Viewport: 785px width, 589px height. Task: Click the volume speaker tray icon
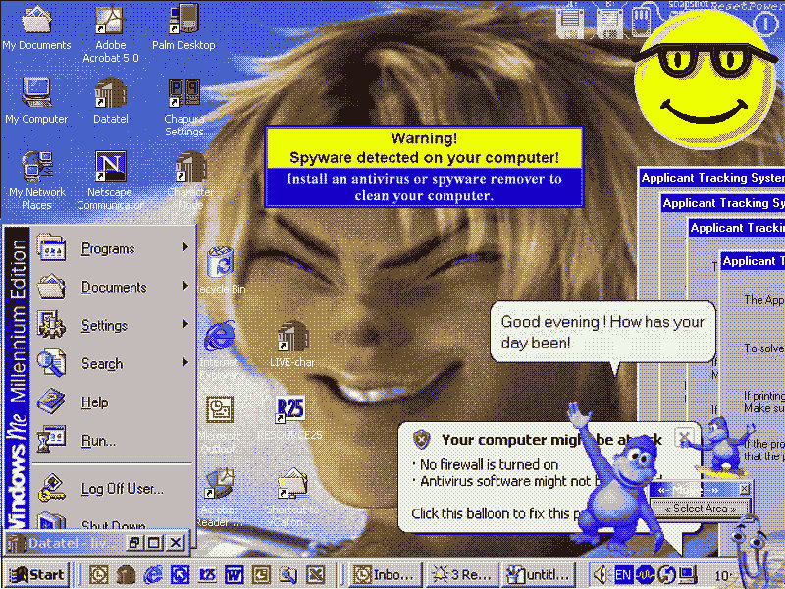[601, 574]
